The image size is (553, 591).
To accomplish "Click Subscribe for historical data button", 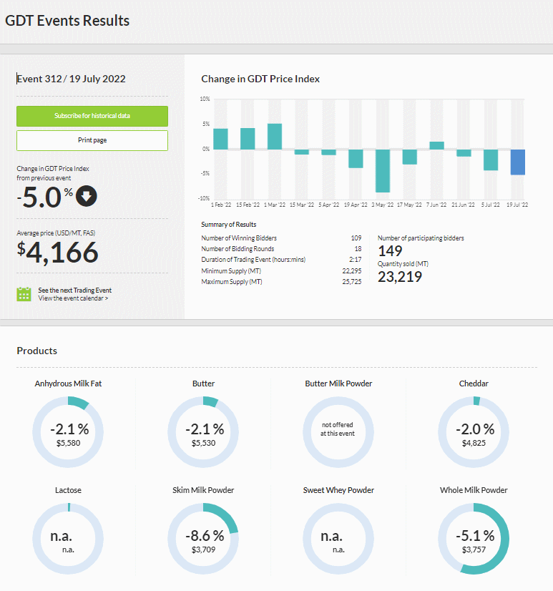I will pyautogui.click(x=92, y=116).
